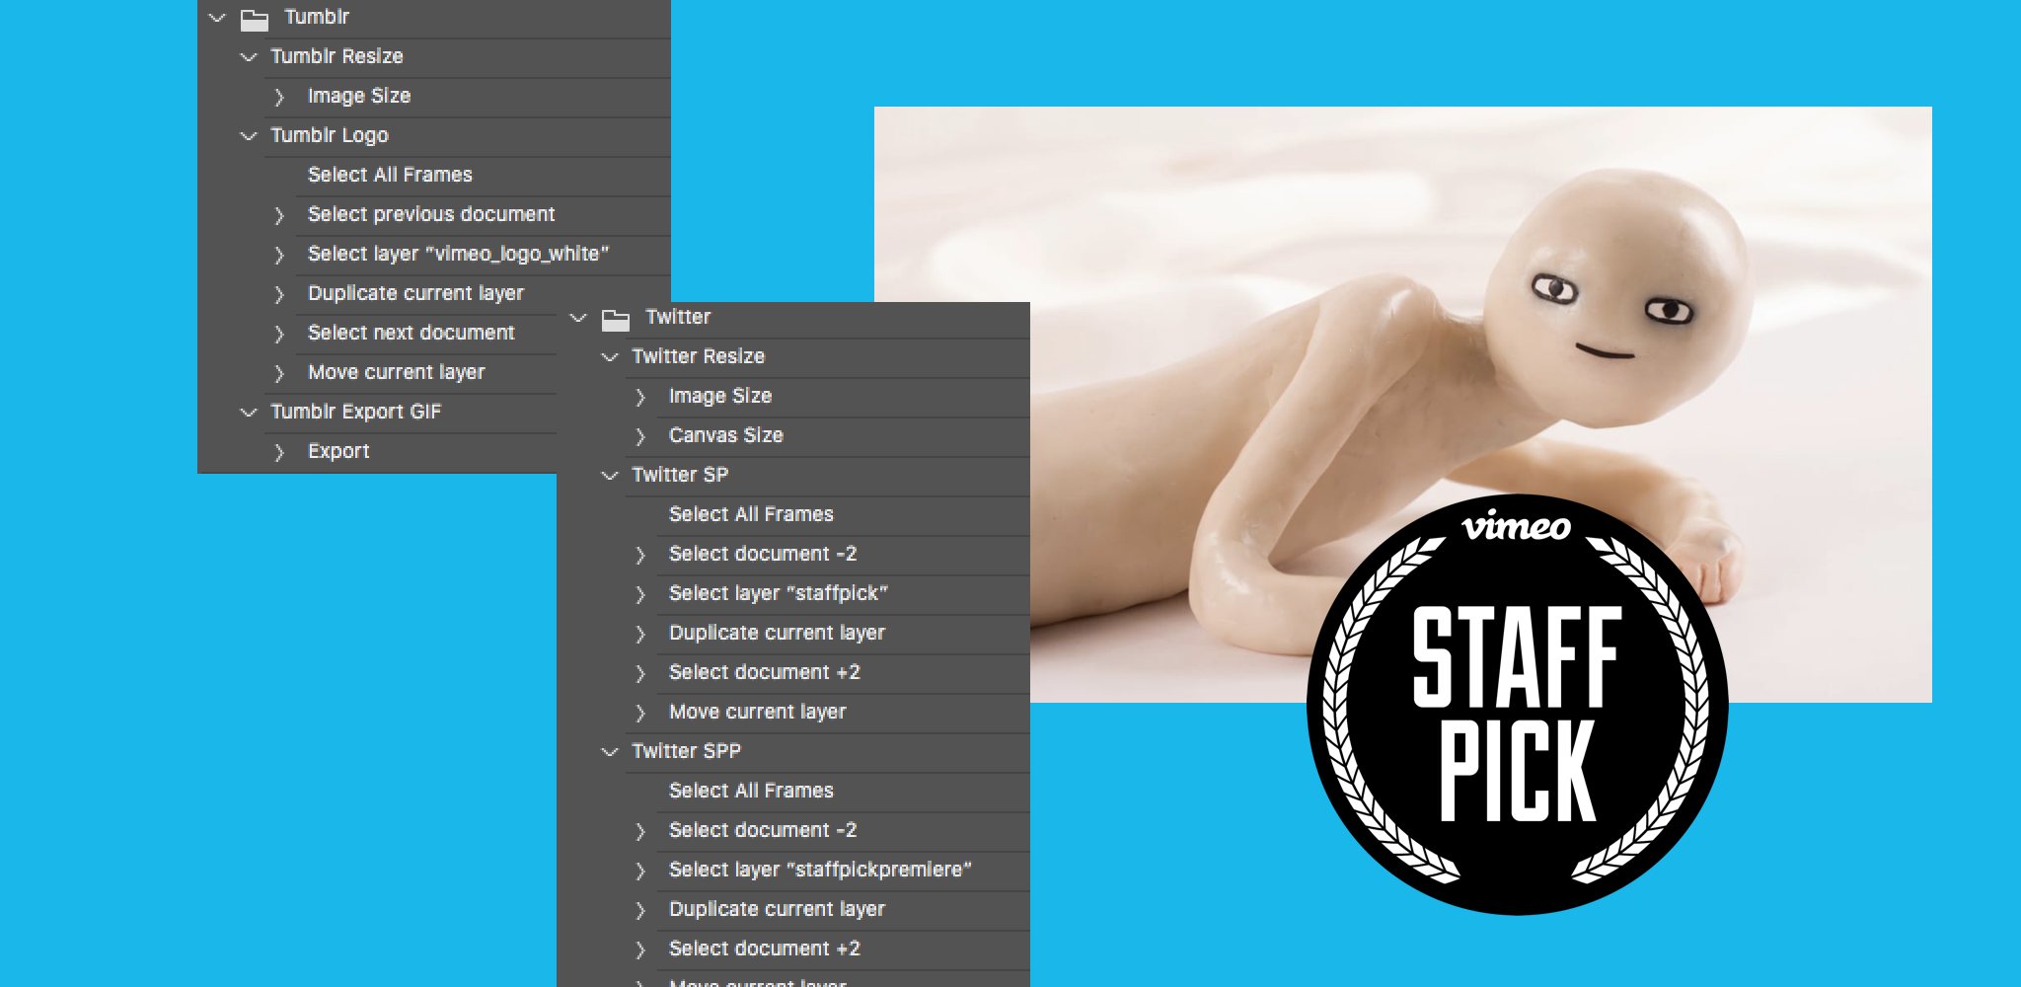Expand Select document +2 under Twitter SPP
The height and width of the screenshot is (987, 2021).
pyautogui.click(x=640, y=949)
